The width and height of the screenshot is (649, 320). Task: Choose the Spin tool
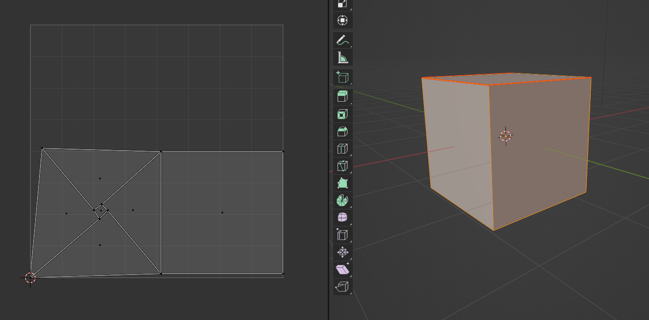[343, 200]
